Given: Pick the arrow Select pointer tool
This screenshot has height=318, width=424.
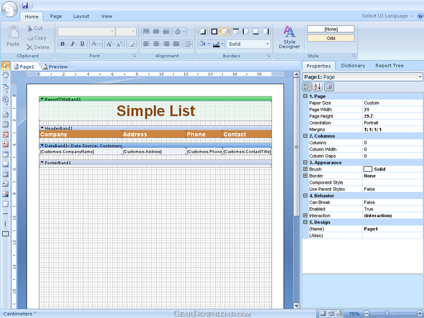Looking at the screenshot, I should (x=5, y=66).
